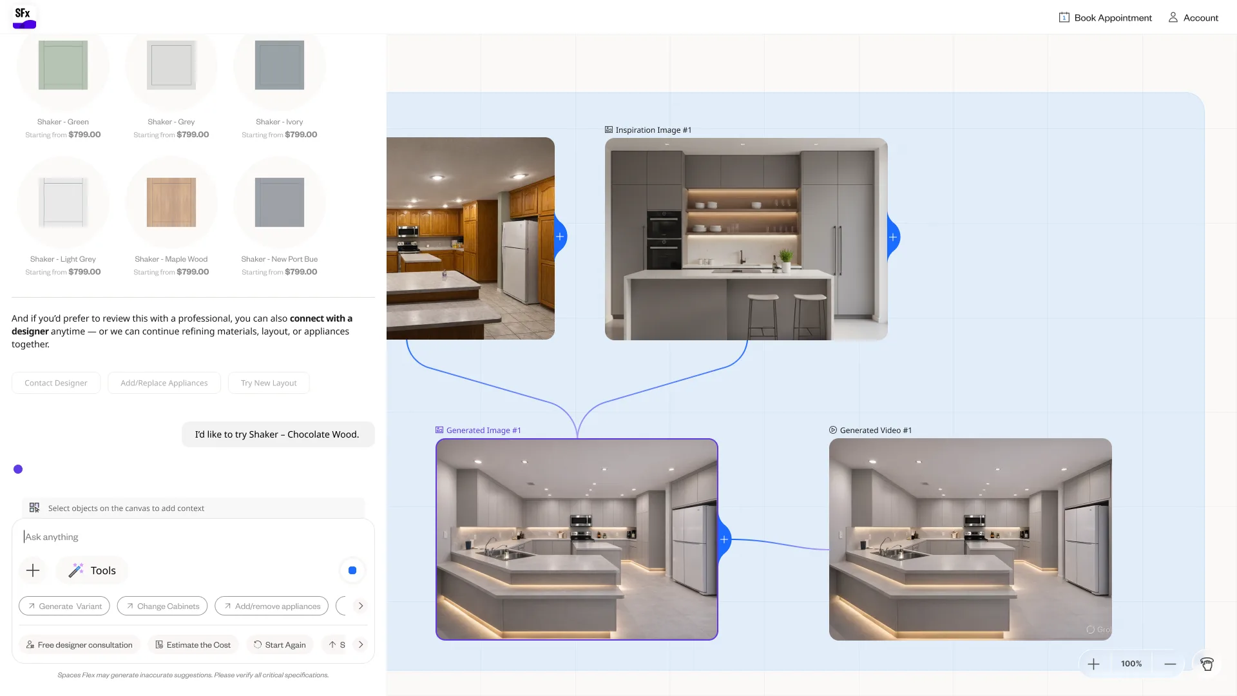This screenshot has width=1237, height=696.
Task: Select the Shaker - Grey cabinet swatch
Action: [x=171, y=65]
